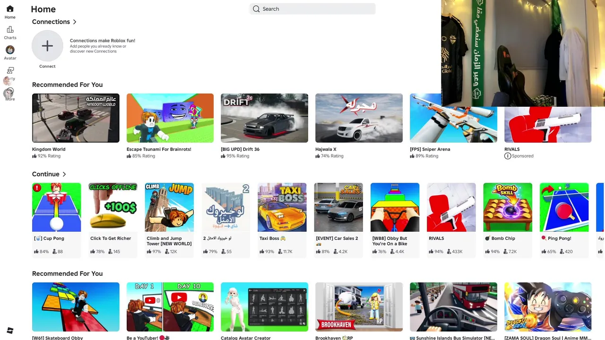The height and width of the screenshot is (340, 605).
Task: Focus the Search input field
Action: 312,9
